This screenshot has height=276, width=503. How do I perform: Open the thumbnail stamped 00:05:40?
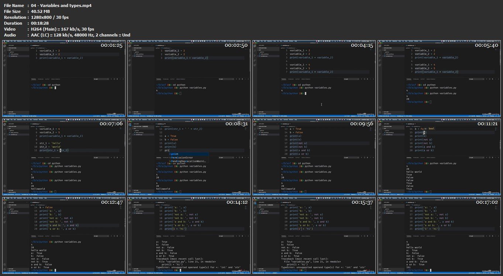439,78
